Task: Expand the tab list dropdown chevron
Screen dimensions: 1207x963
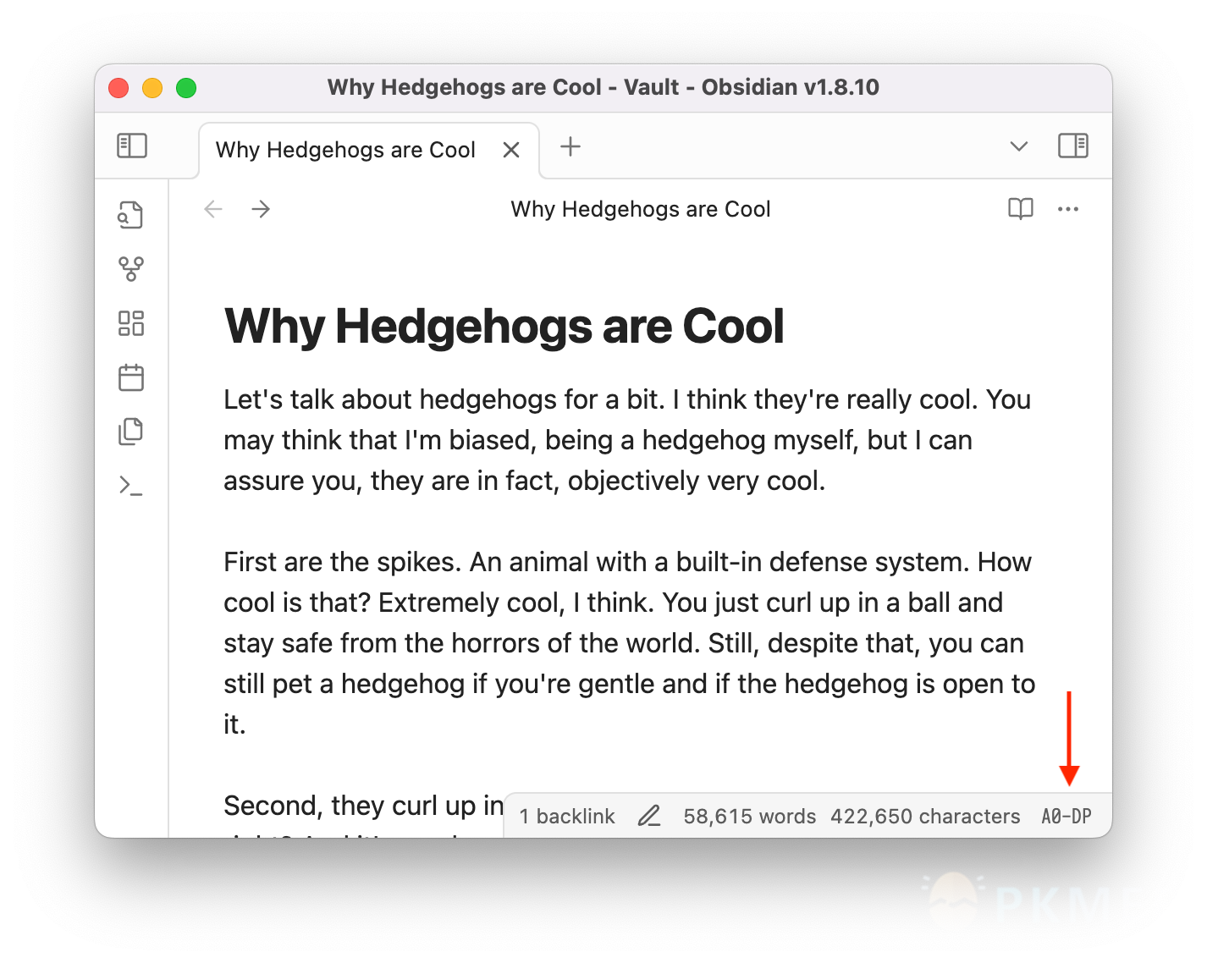Action: tap(1018, 146)
